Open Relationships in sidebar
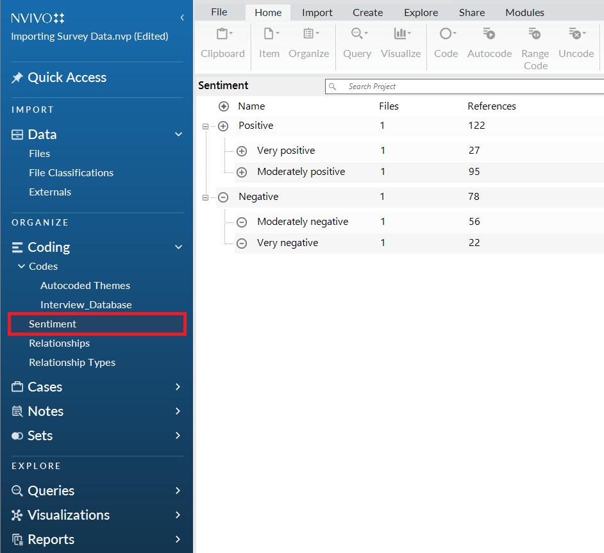 [60, 343]
